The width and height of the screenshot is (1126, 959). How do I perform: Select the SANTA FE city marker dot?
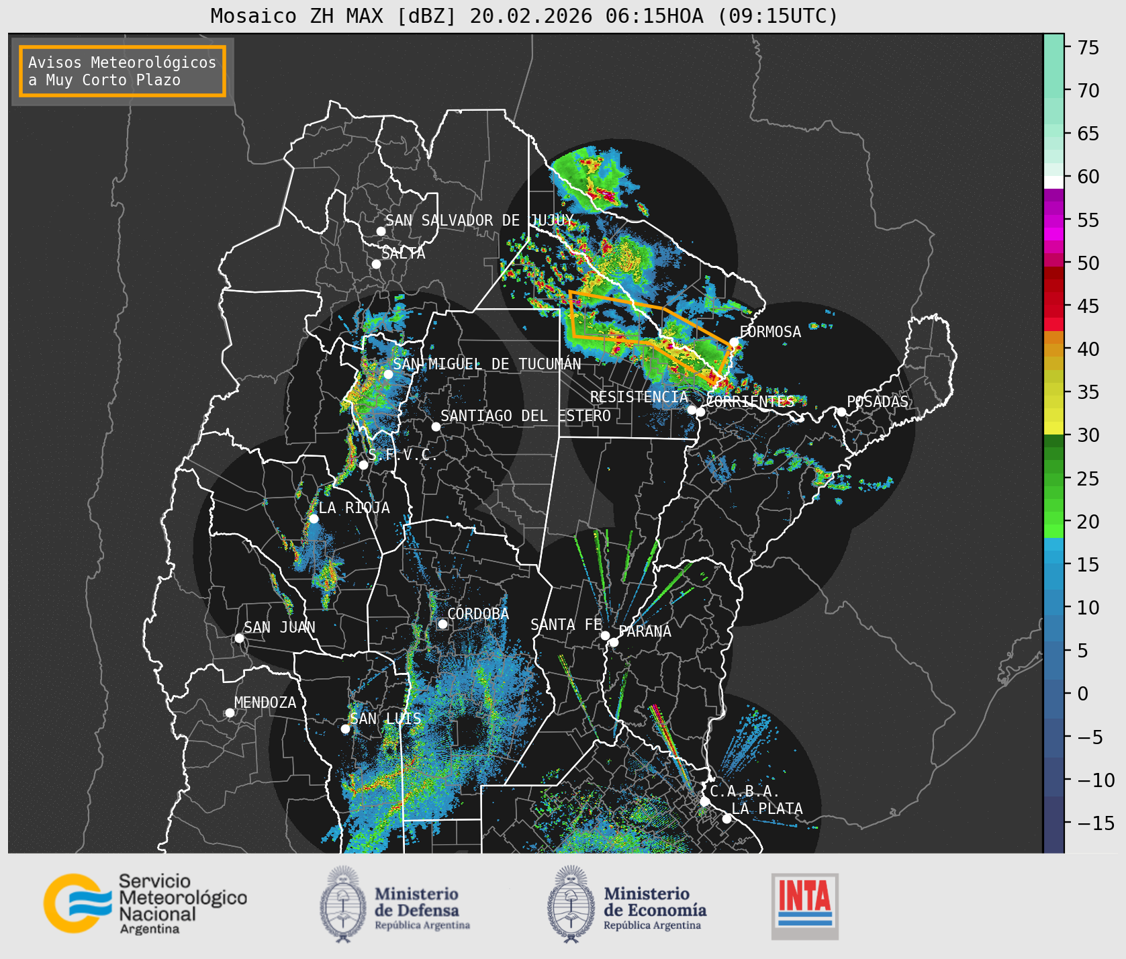[x=605, y=635]
